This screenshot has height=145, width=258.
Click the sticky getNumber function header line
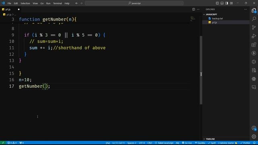pos(95,19)
